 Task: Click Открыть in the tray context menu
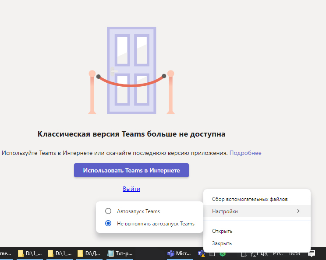[x=222, y=231]
